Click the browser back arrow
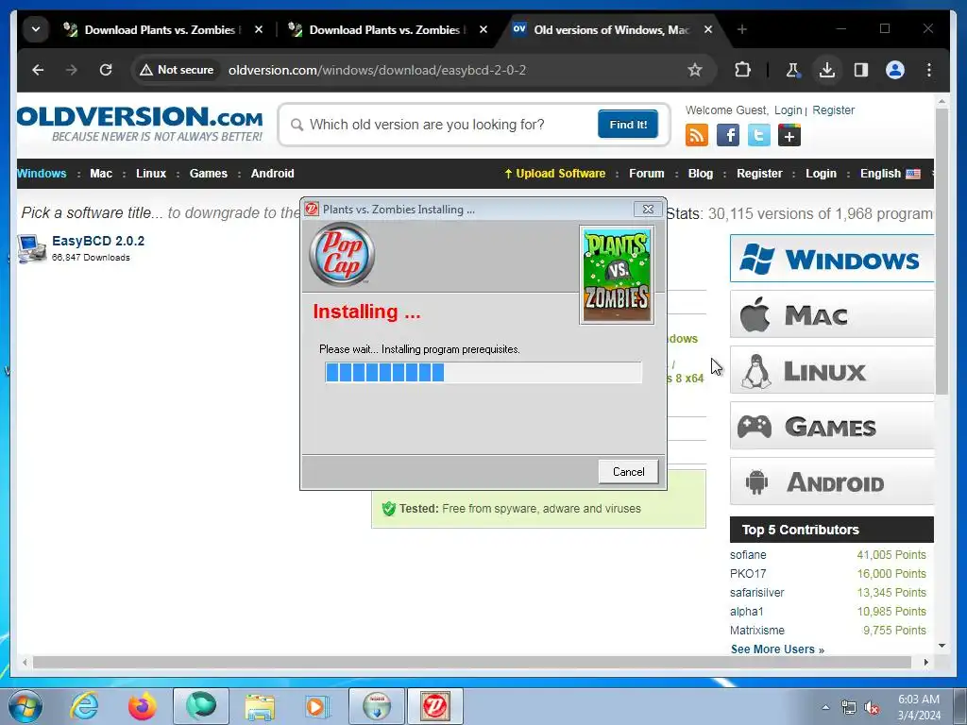The image size is (967, 725). [x=38, y=70]
